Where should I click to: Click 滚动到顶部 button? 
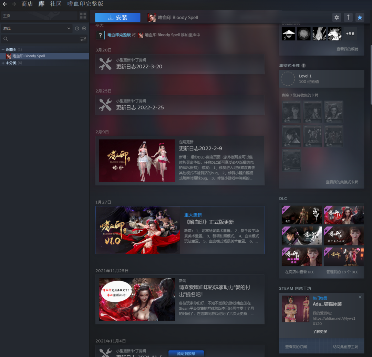point(186,354)
